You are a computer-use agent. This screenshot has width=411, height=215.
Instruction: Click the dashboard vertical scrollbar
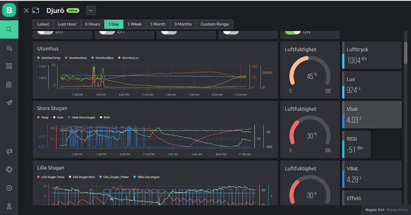[x=406, y=52]
